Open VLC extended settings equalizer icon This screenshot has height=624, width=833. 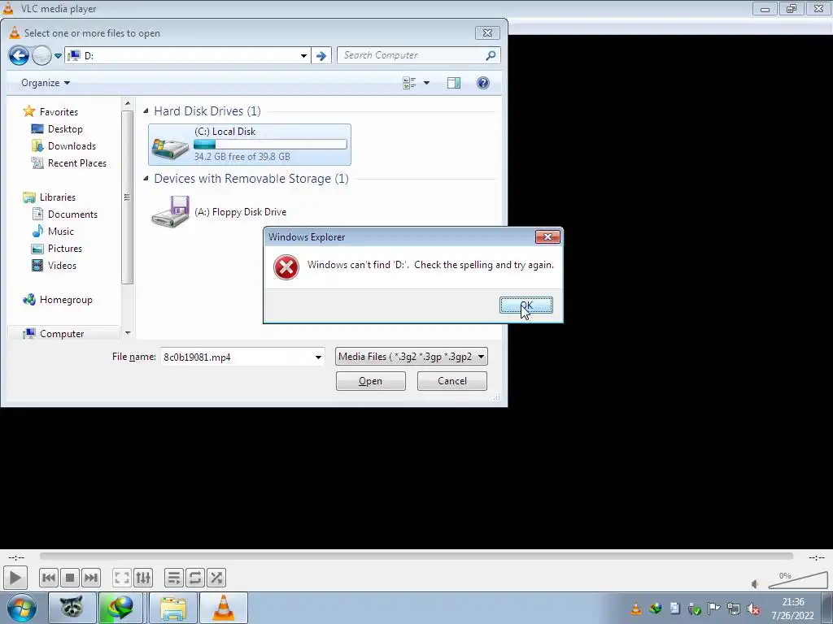143,578
